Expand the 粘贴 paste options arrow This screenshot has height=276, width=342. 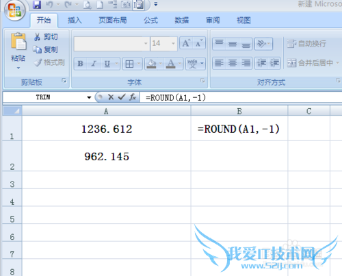coord(18,68)
